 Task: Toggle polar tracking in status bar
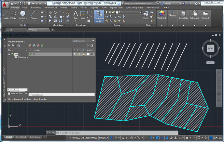(x=132, y=138)
